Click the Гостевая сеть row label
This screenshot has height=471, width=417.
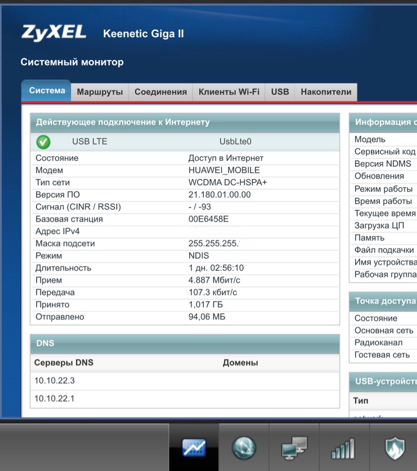(x=382, y=355)
